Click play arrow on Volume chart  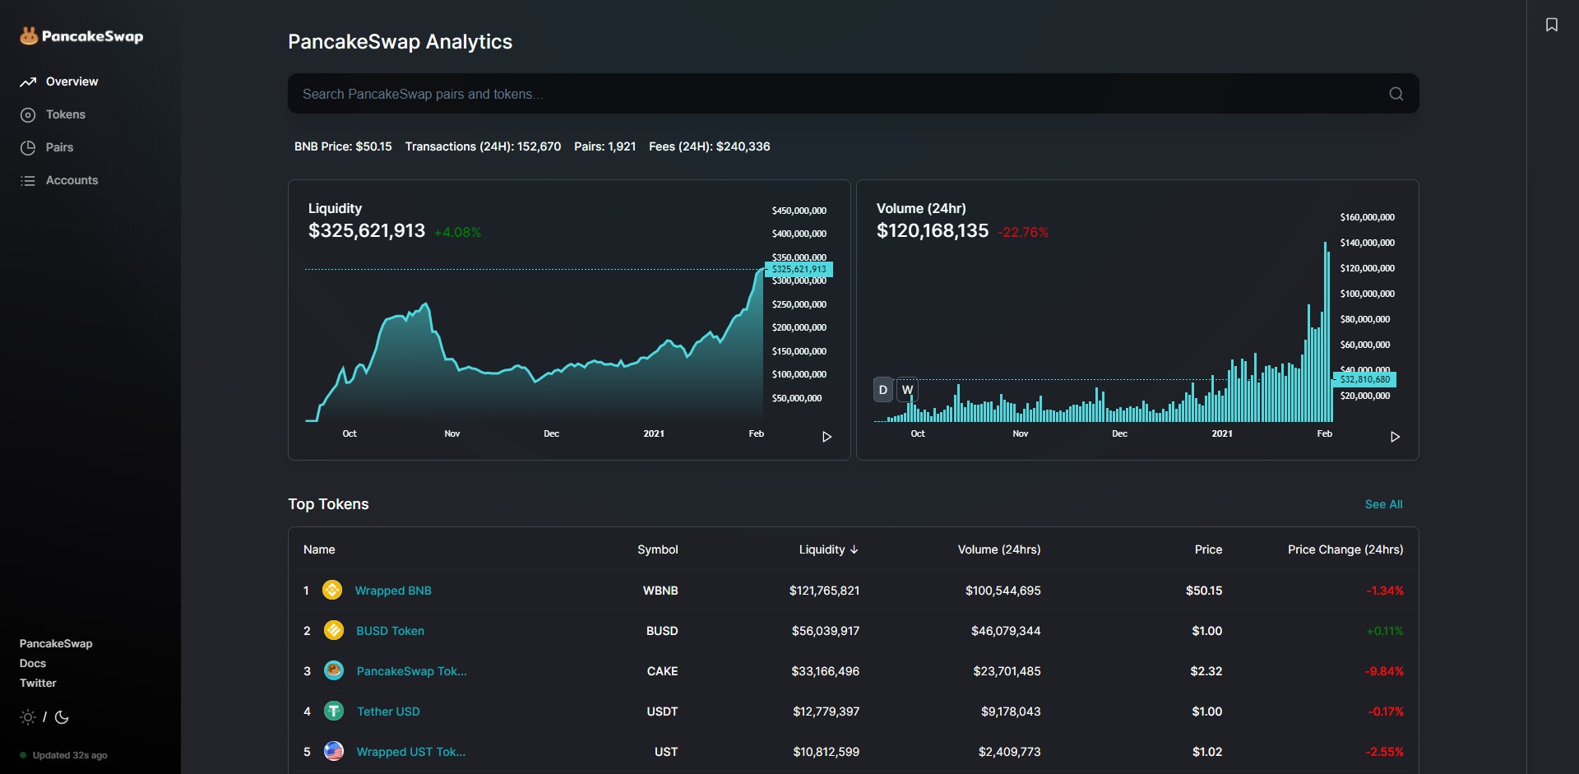point(1396,437)
